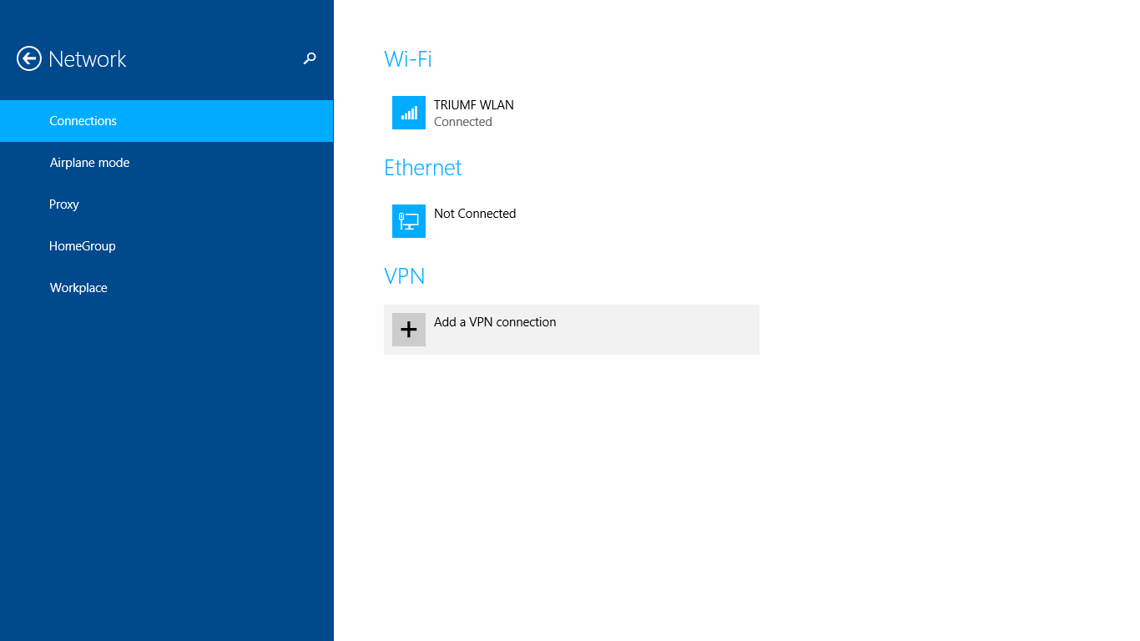Screen dimensions: 1140x641
Task: Click the plus icon under VPN
Action: pos(409,330)
